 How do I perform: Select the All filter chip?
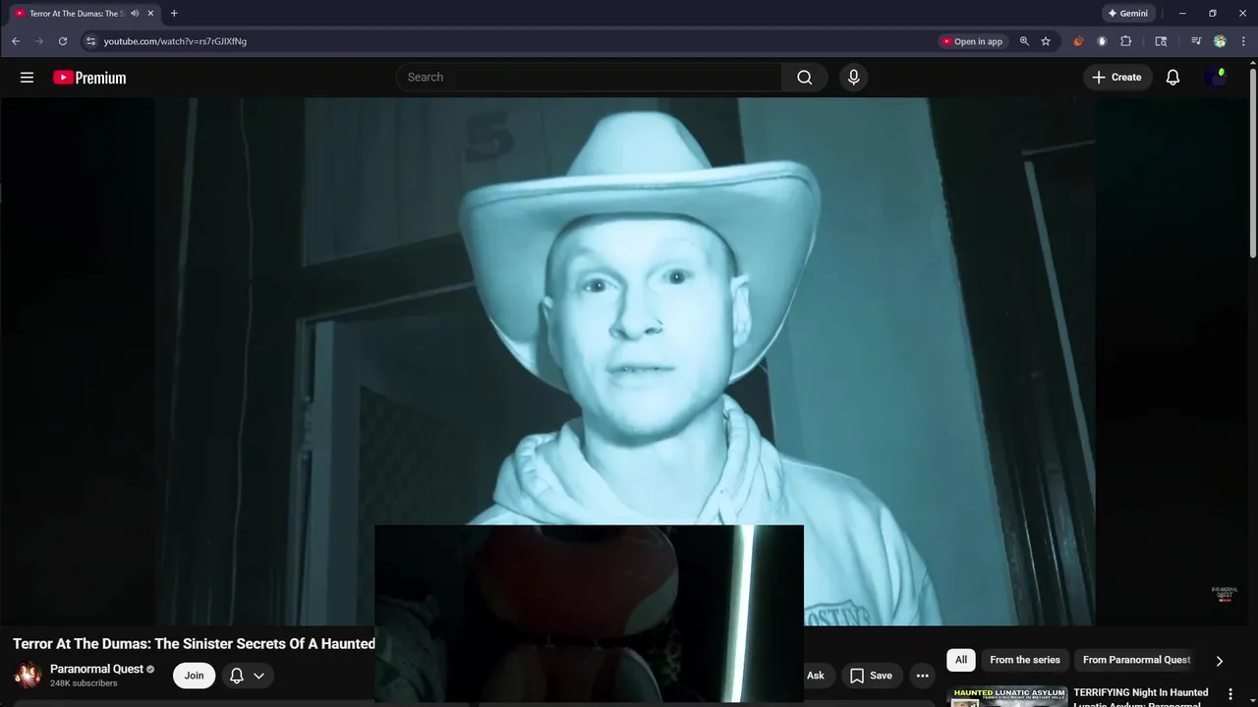coord(961,660)
